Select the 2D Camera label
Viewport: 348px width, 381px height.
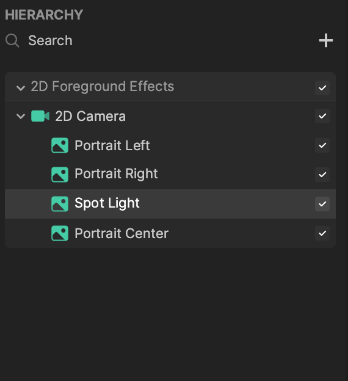(90, 116)
